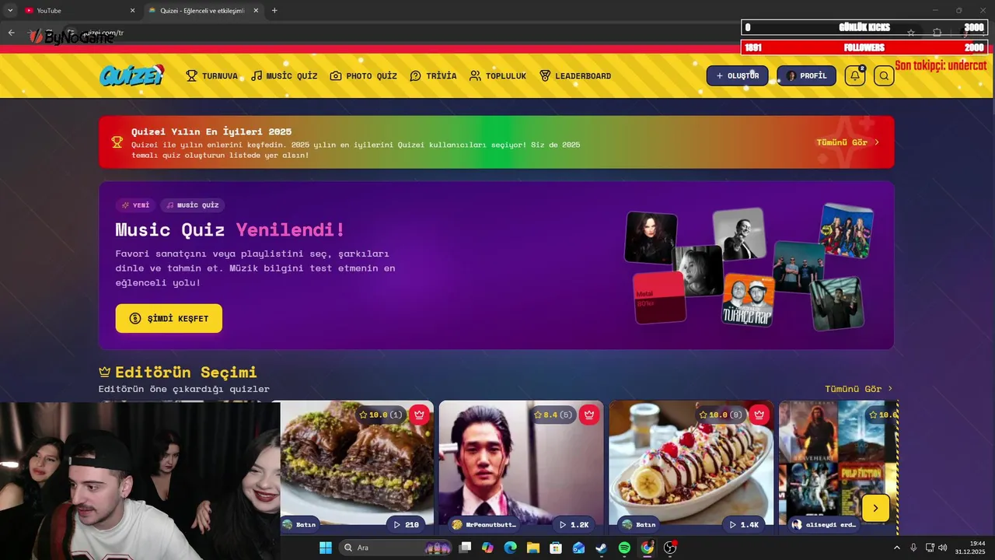
Task: Open the Trivia section
Action: tap(433, 75)
